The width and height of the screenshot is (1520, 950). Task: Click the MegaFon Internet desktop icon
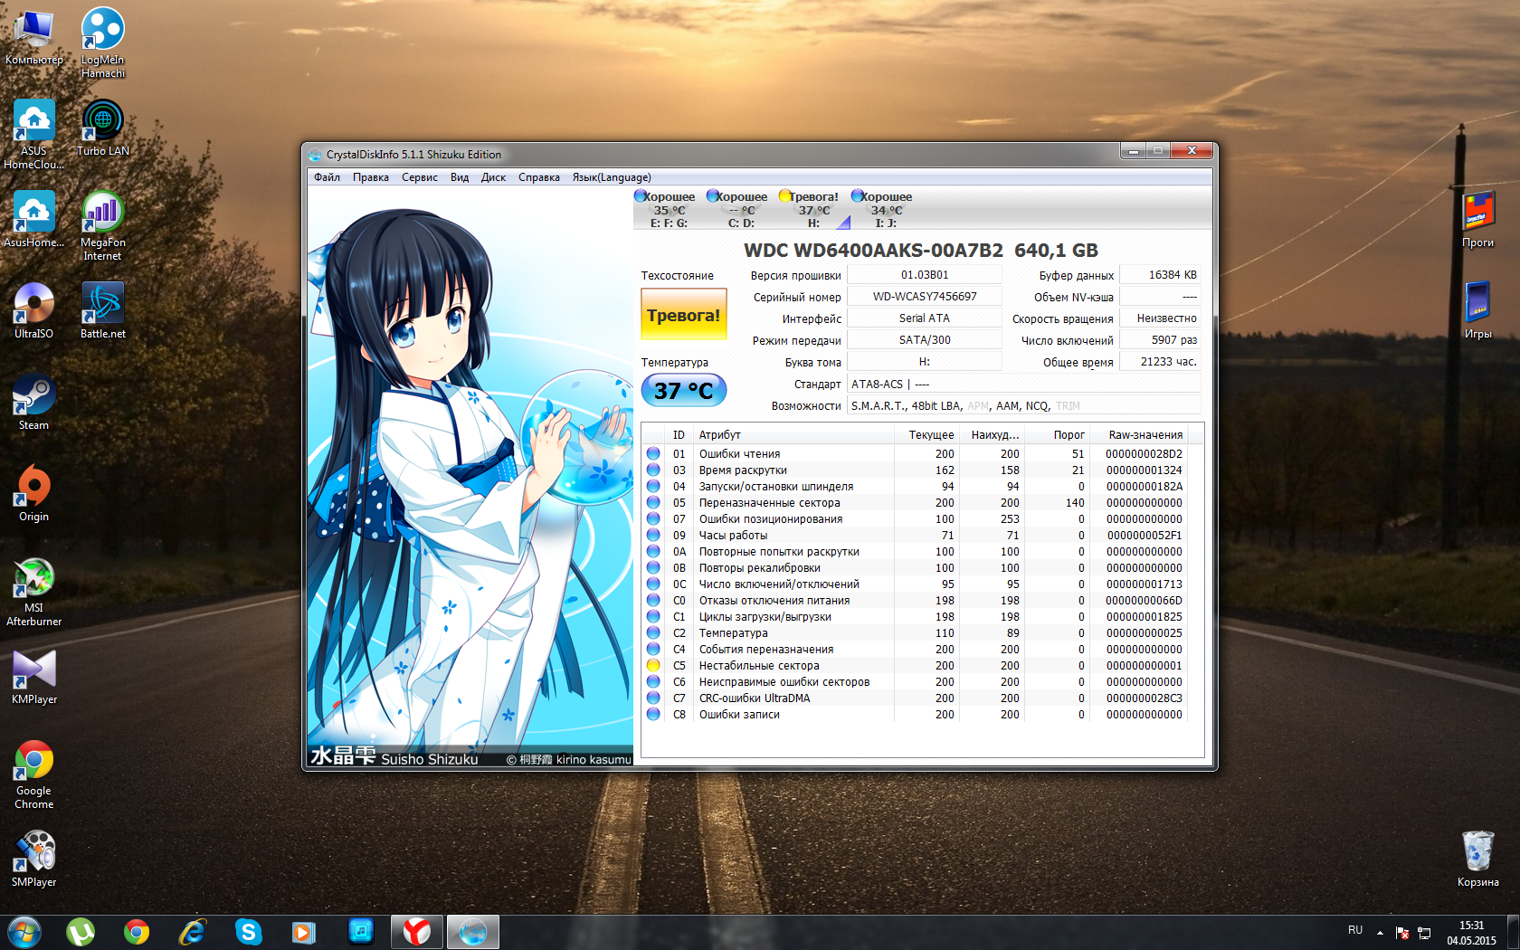[103, 226]
